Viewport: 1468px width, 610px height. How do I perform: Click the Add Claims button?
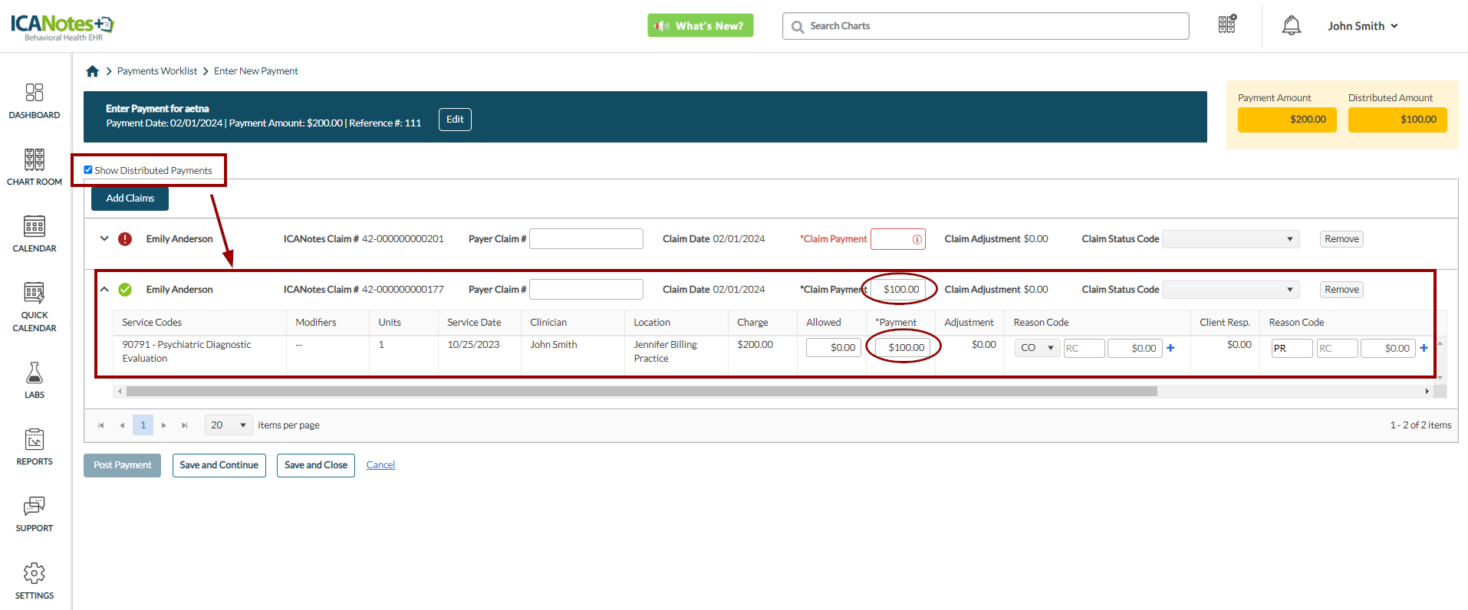[x=130, y=198]
